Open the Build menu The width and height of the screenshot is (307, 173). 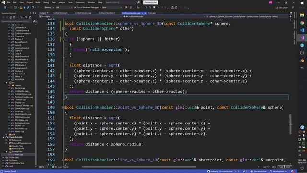point(38,2)
